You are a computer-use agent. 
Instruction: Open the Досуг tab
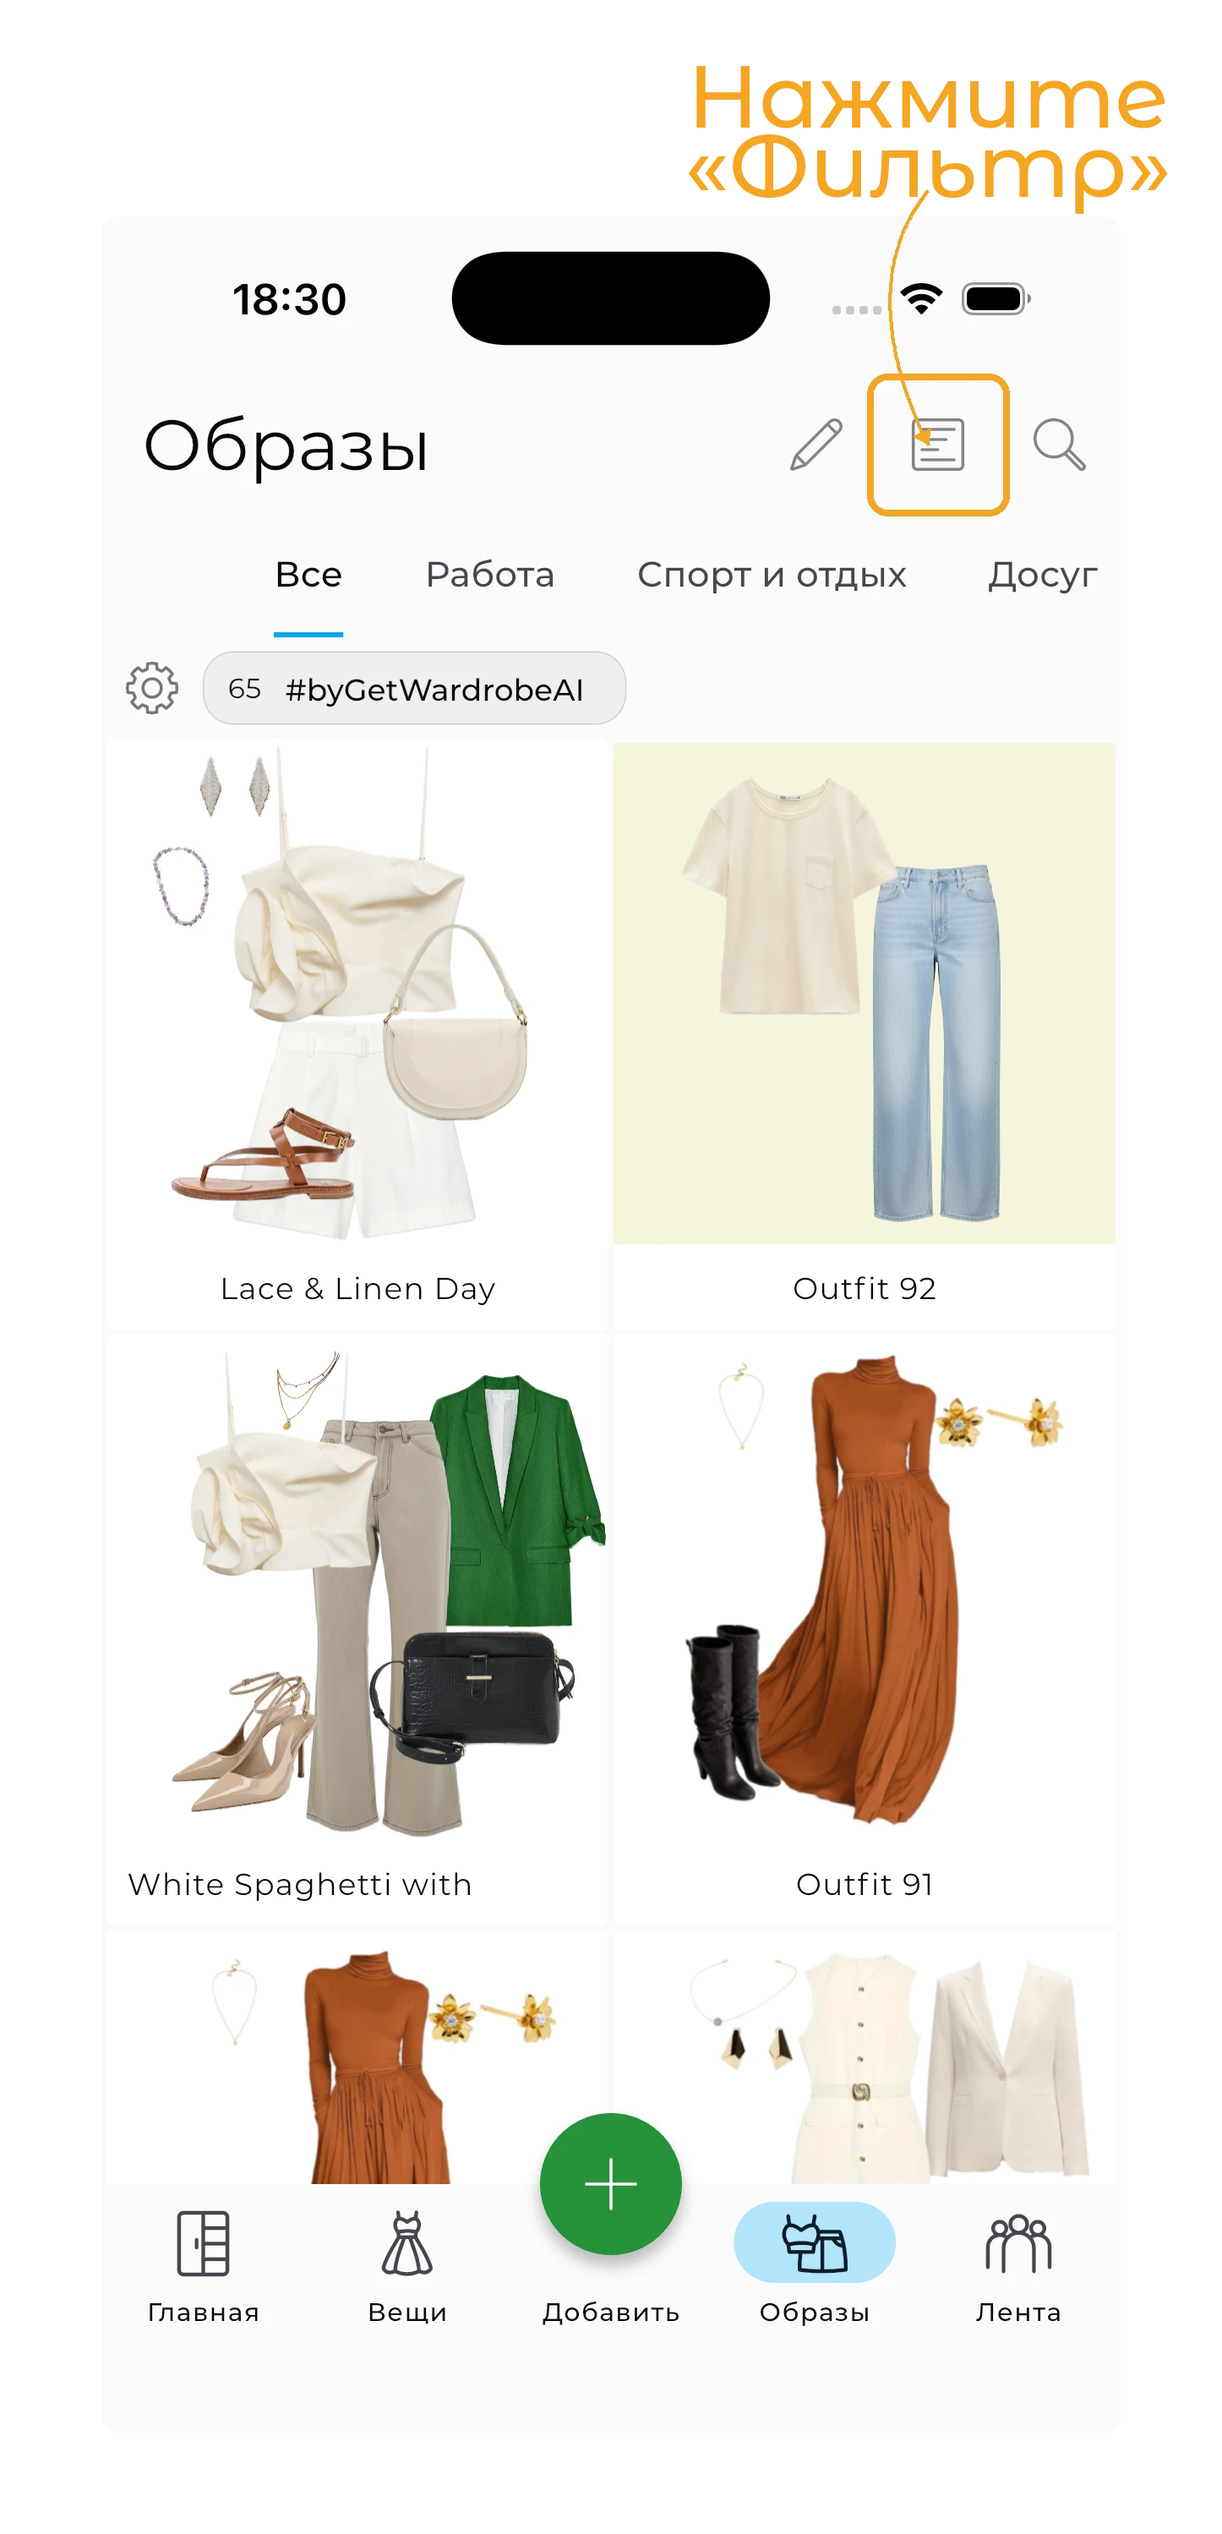(x=1043, y=576)
